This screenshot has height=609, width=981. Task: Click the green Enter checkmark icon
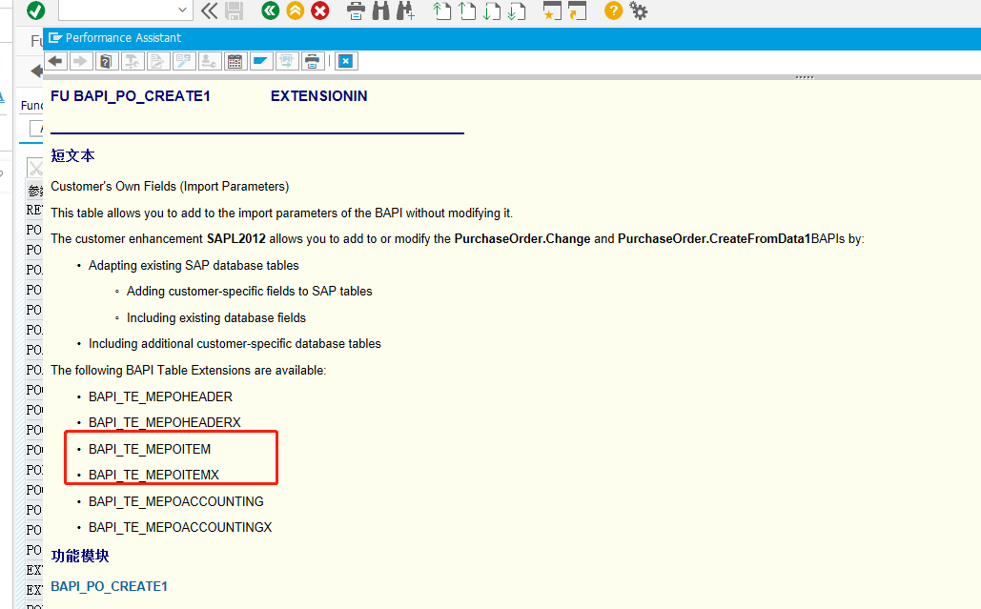34,10
